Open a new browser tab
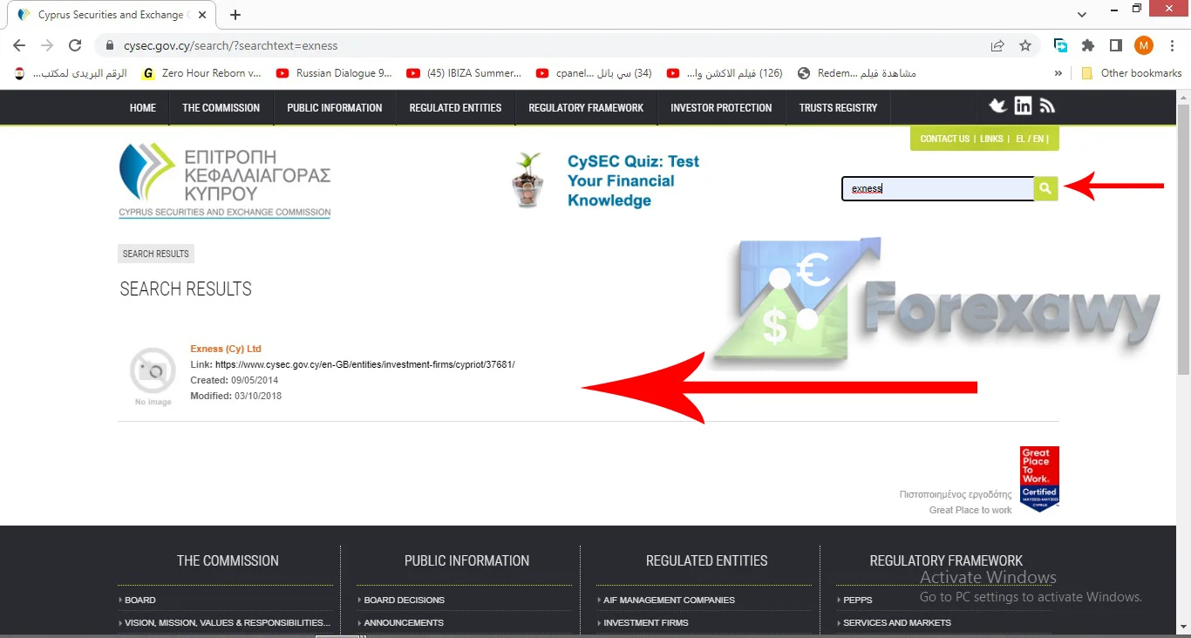 coord(235,15)
